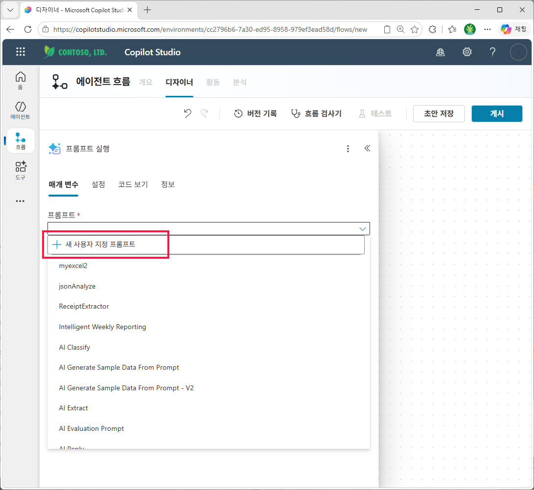Click the browser zoom magnifier icon
The image size is (534, 490).
pyautogui.click(x=401, y=30)
